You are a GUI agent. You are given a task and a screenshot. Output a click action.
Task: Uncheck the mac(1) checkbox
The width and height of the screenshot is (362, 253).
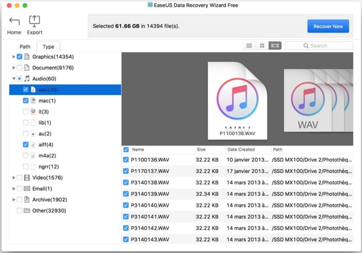(x=26, y=100)
